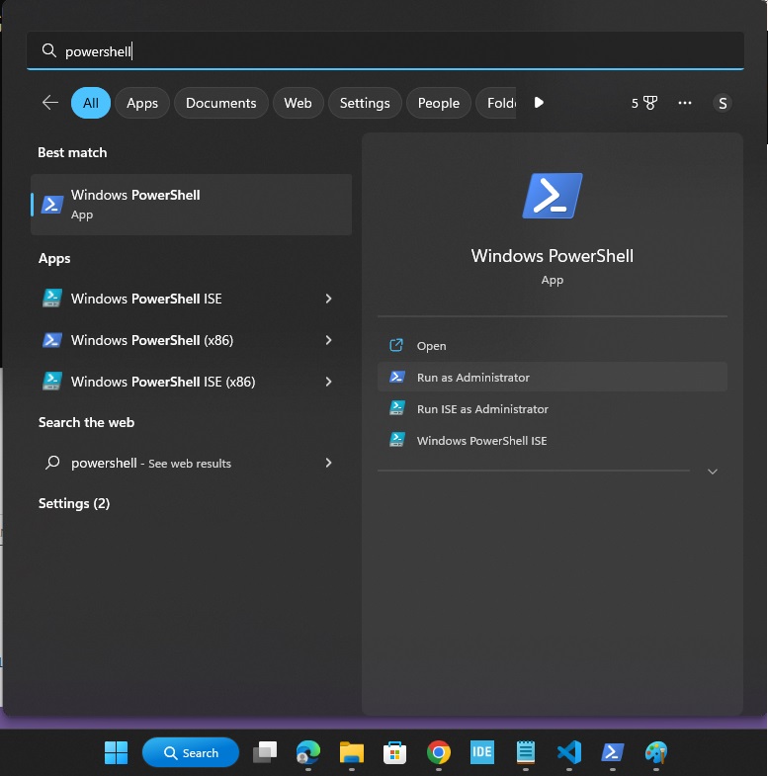Click the large PowerShell icon in preview pane
Viewport: 768px width, 776px height.
[553, 196]
